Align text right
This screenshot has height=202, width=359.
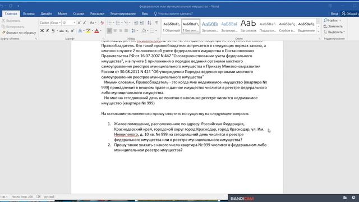pyautogui.click(x=121, y=30)
